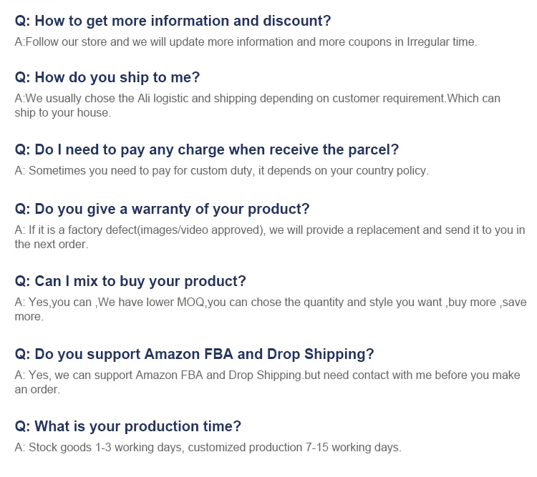Click the Amazon FBA and Drop Shipping question
This screenshot has width=537, height=477.
[x=194, y=354]
